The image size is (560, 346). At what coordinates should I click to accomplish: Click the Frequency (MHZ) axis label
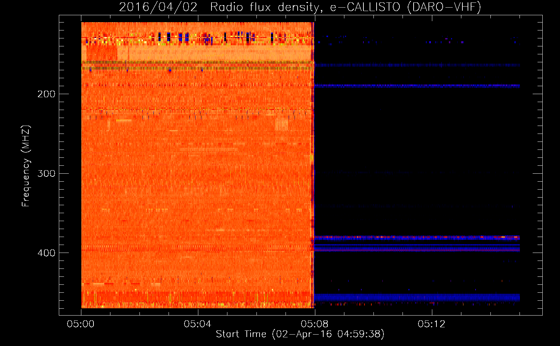tap(26, 166)
